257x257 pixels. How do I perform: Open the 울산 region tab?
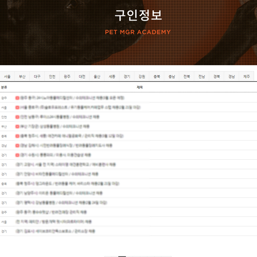(97, 77)
